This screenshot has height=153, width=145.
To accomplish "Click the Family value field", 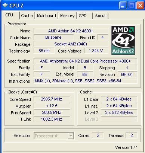I will point(42,68).
